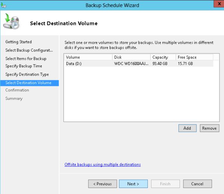Viewport: 224px width, 194px height.
Task: Jump to Select Items for Backup step
Action: tap(26, 59)
